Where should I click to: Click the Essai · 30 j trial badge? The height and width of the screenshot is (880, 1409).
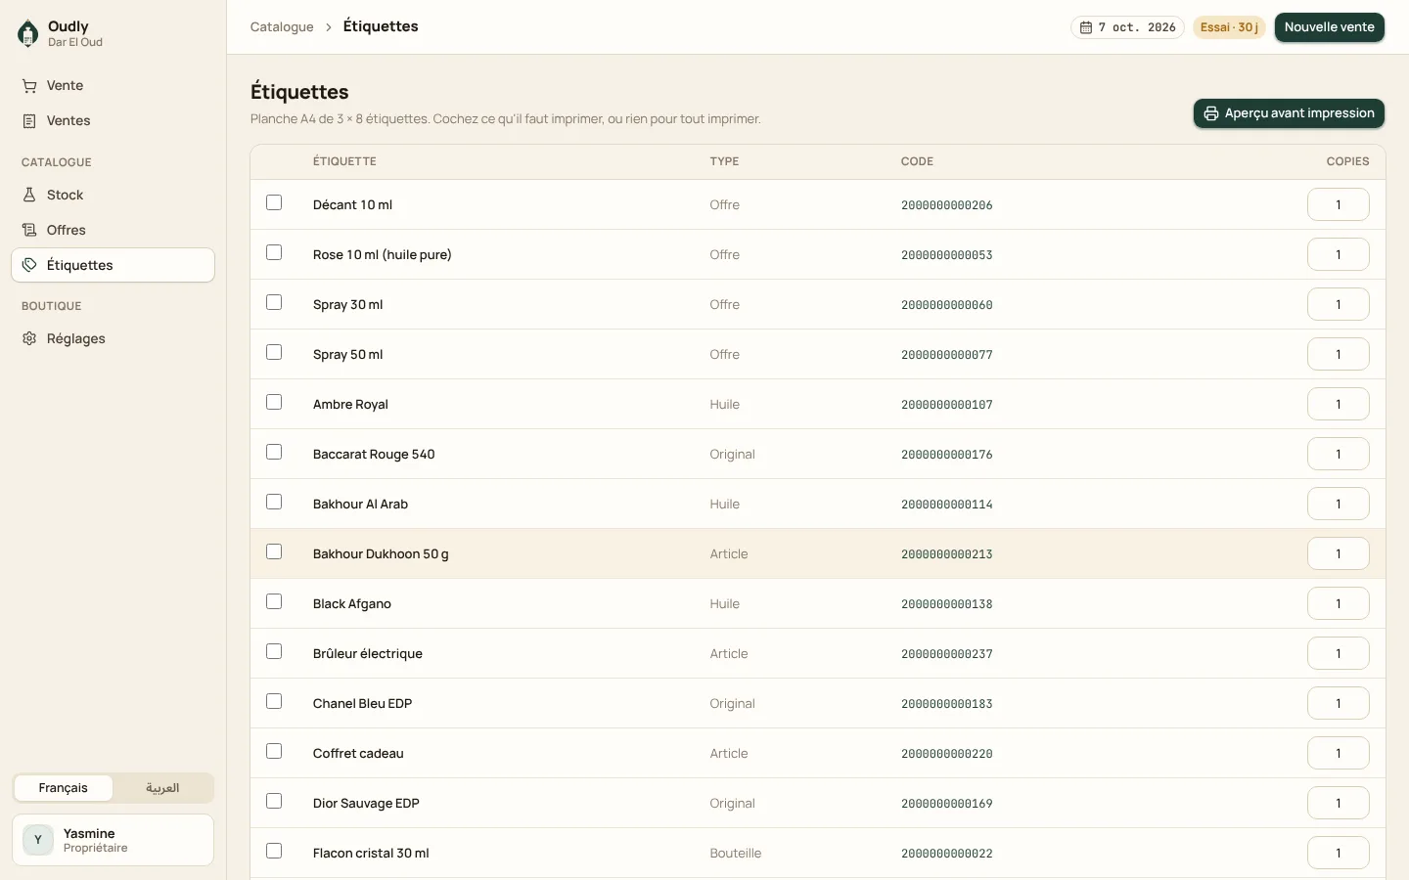1229,27
